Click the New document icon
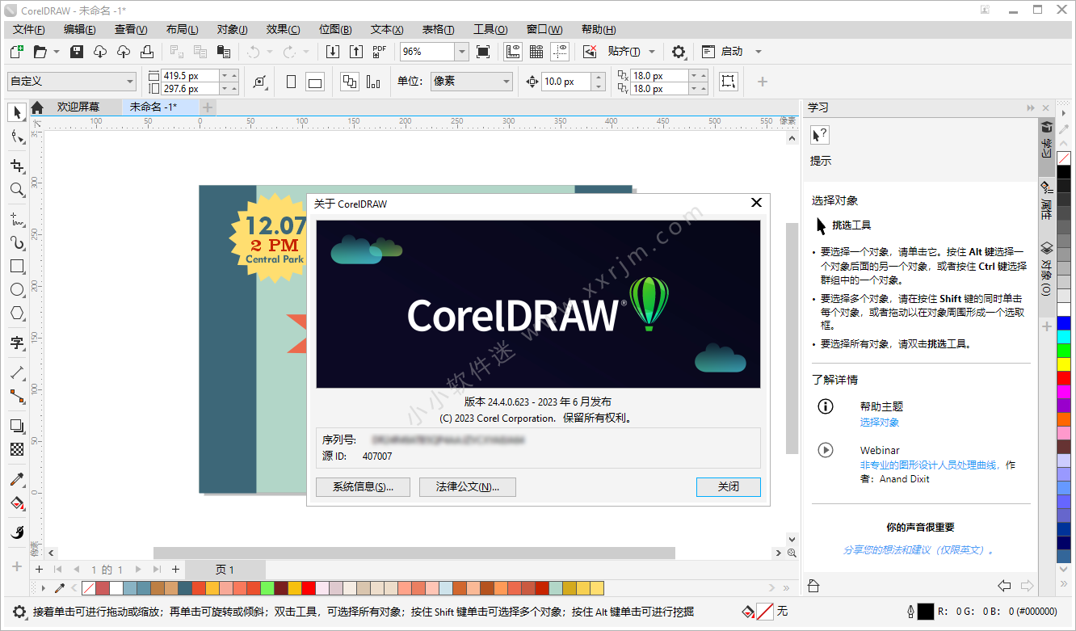1076x631 pixels. coord(17,52)
